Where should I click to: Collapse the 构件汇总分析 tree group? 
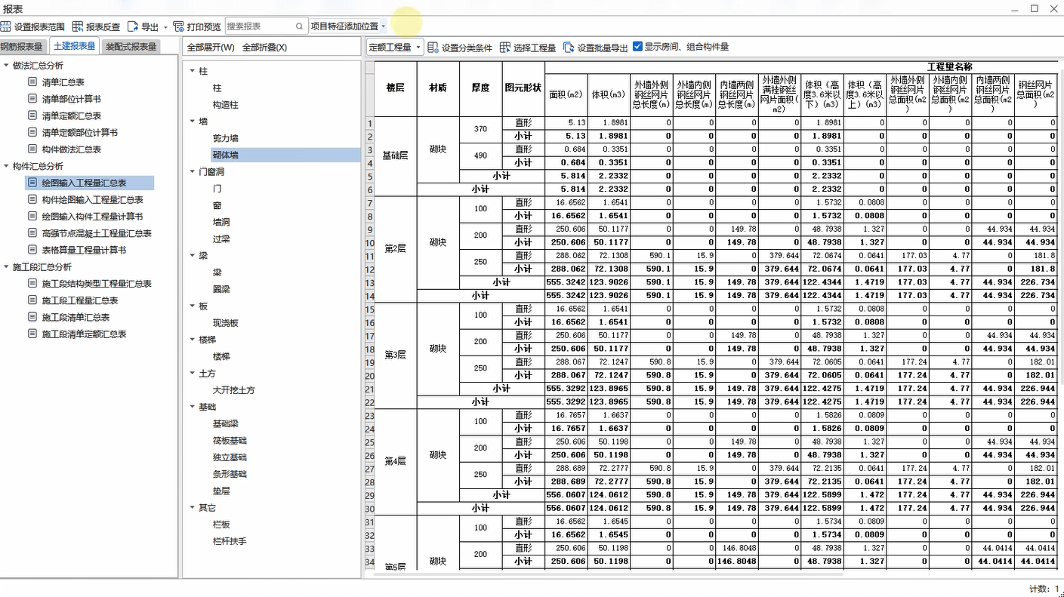(6, 166)
